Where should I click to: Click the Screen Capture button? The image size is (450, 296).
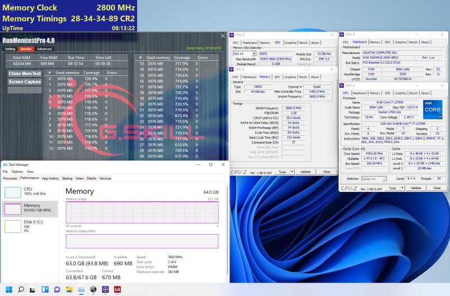coord(25,82)
